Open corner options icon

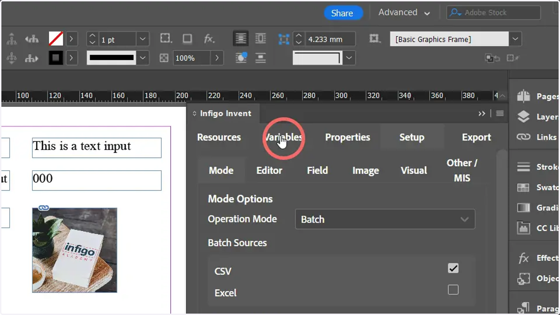coord(165,38)
